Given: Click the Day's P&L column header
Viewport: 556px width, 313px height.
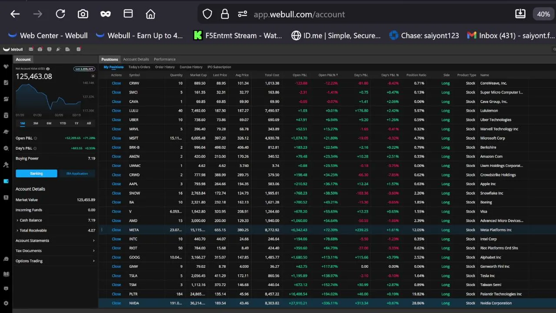Looking at the screenshot, I should coord(361,75).
